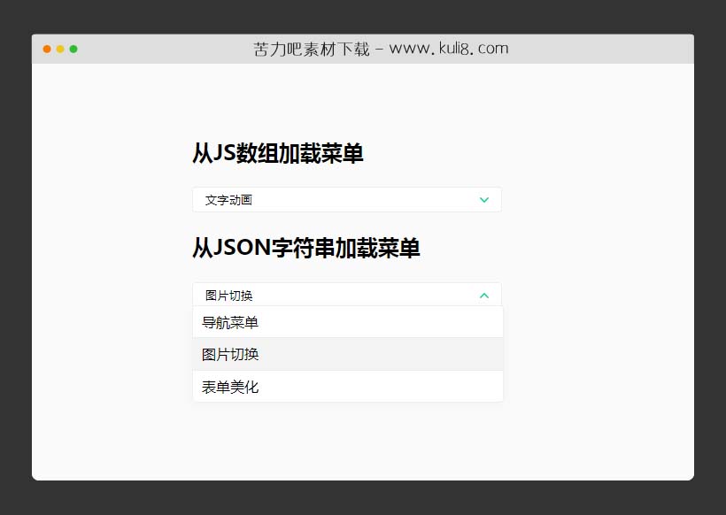
Task: Click the orange window dot
Action: click(60, 50)
